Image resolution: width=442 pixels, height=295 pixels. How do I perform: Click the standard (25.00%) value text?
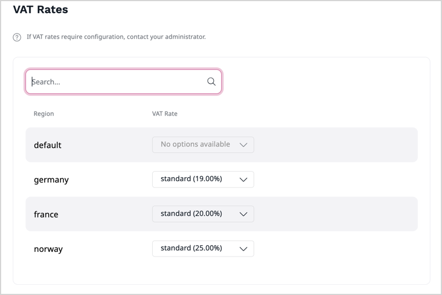tap(191, 248)
